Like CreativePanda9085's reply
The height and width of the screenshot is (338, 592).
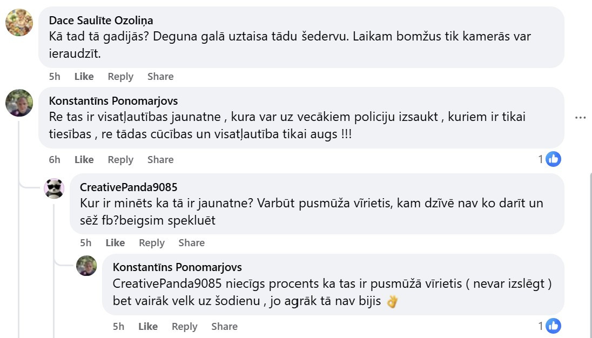(115, 242)
